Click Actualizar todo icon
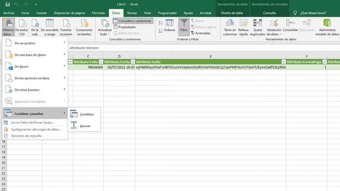Image resolution: width=340 pixels, height=191 pixels. click(x=105, y=23)
